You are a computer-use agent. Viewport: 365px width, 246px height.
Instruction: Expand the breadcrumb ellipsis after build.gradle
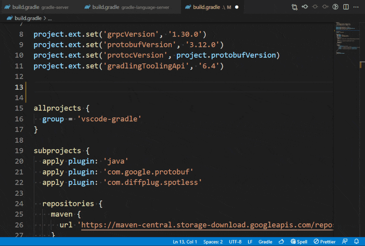click(x=50, y=18)
